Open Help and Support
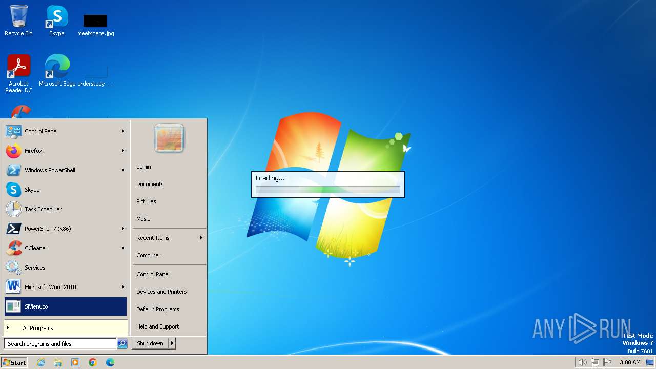 point(169,326)
